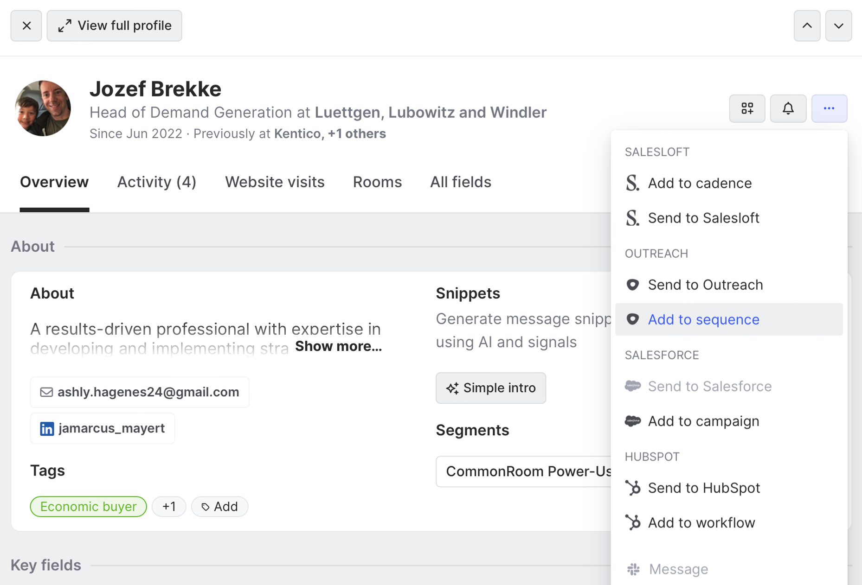Click the Since Jun 2022 text
This screenshot has width=862, height=585.
click(x=136, y=134)
